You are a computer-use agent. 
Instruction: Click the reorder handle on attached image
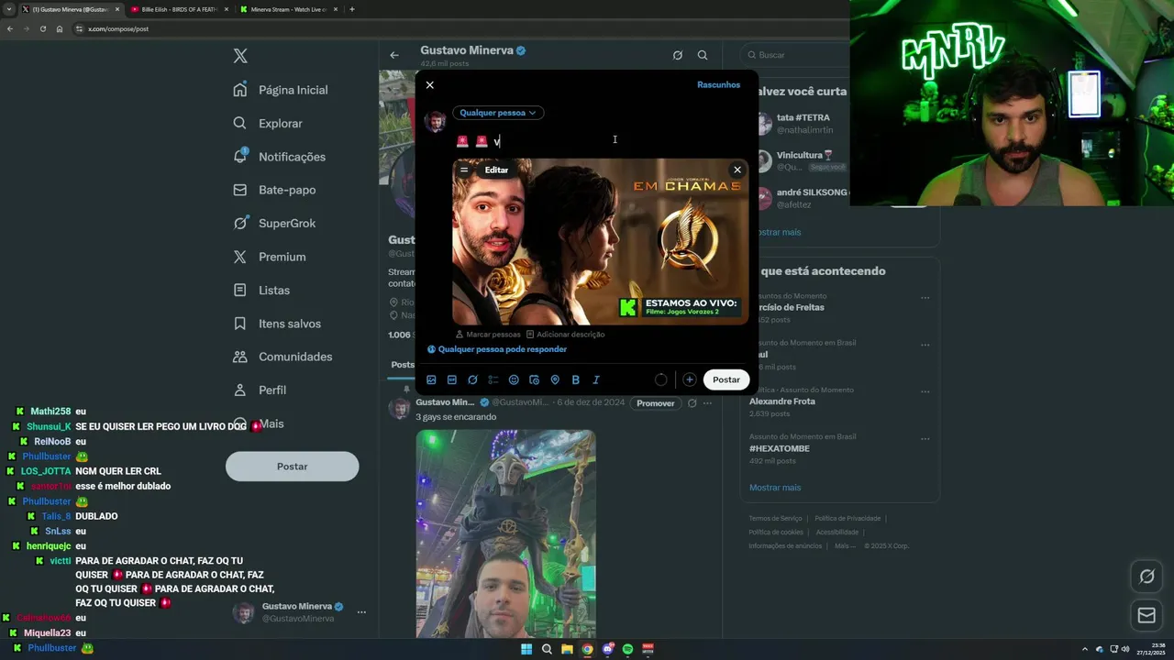[x=464, y=170]
